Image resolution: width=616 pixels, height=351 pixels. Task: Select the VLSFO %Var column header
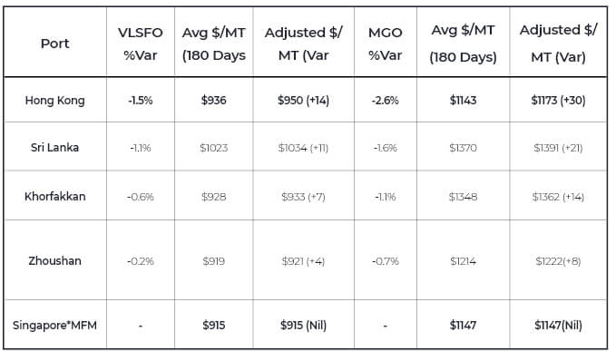coord(141,44)
